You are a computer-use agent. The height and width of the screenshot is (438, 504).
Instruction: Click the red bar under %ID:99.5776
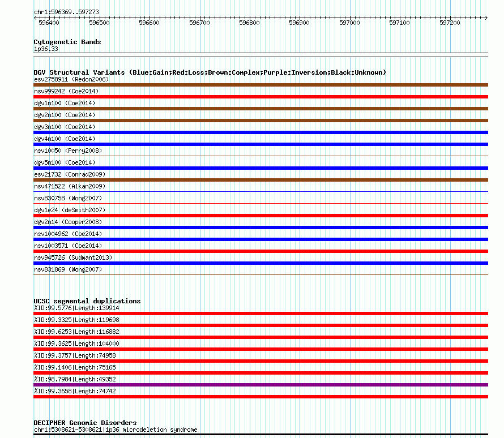coord(260,314)
